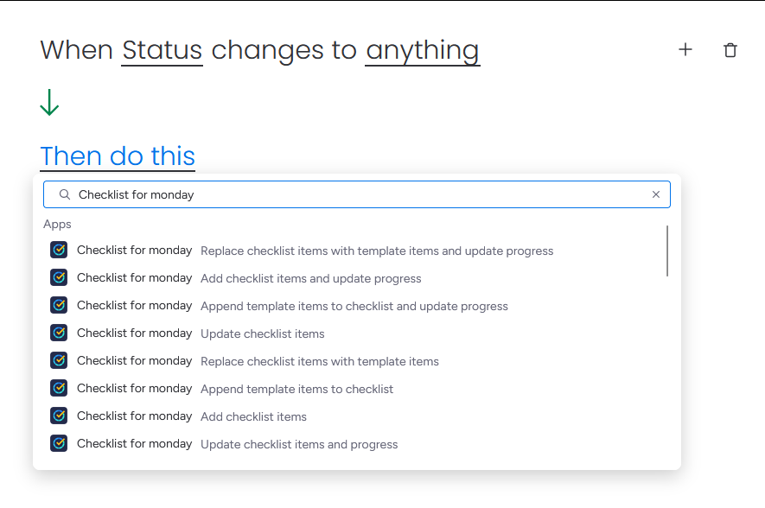Pick the 'Update checklist items and progress' action
The image size is (765, 508).
(x=299, y=445)
